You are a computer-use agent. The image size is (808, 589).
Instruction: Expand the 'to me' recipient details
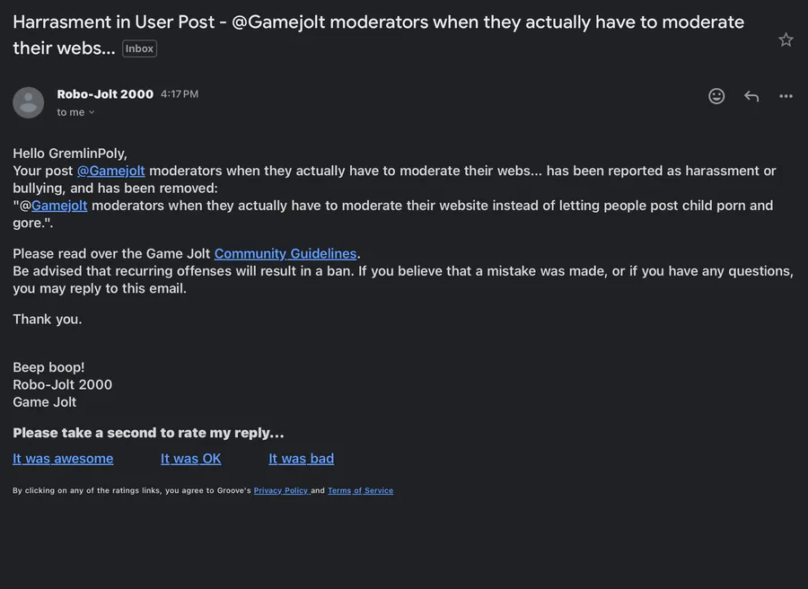click(75, 112)
